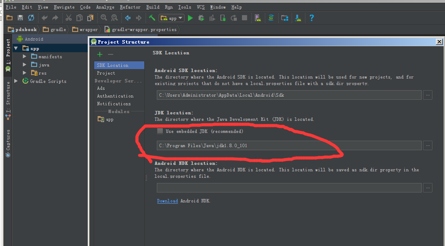Expand the manifests folder in tree
The width and height of the screenshot is (445, 246).
tap(25, 57)
